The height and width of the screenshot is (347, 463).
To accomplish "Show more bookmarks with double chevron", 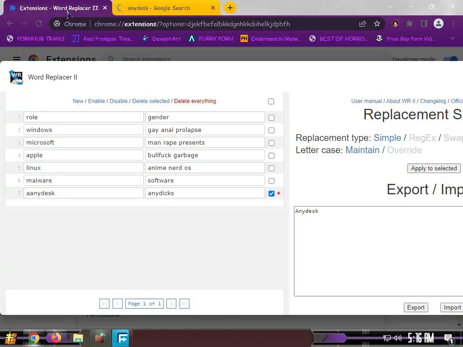I will point(452,38).
